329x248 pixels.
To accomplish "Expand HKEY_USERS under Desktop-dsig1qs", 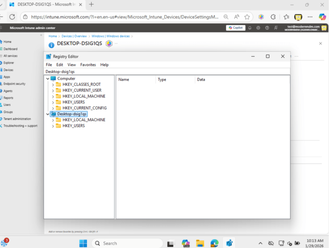I will tap(53, 125).
